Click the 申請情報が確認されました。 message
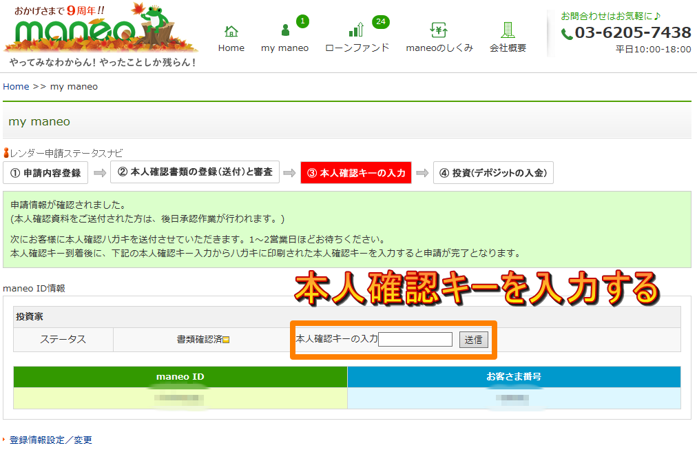697x461 pixels. 68,205
